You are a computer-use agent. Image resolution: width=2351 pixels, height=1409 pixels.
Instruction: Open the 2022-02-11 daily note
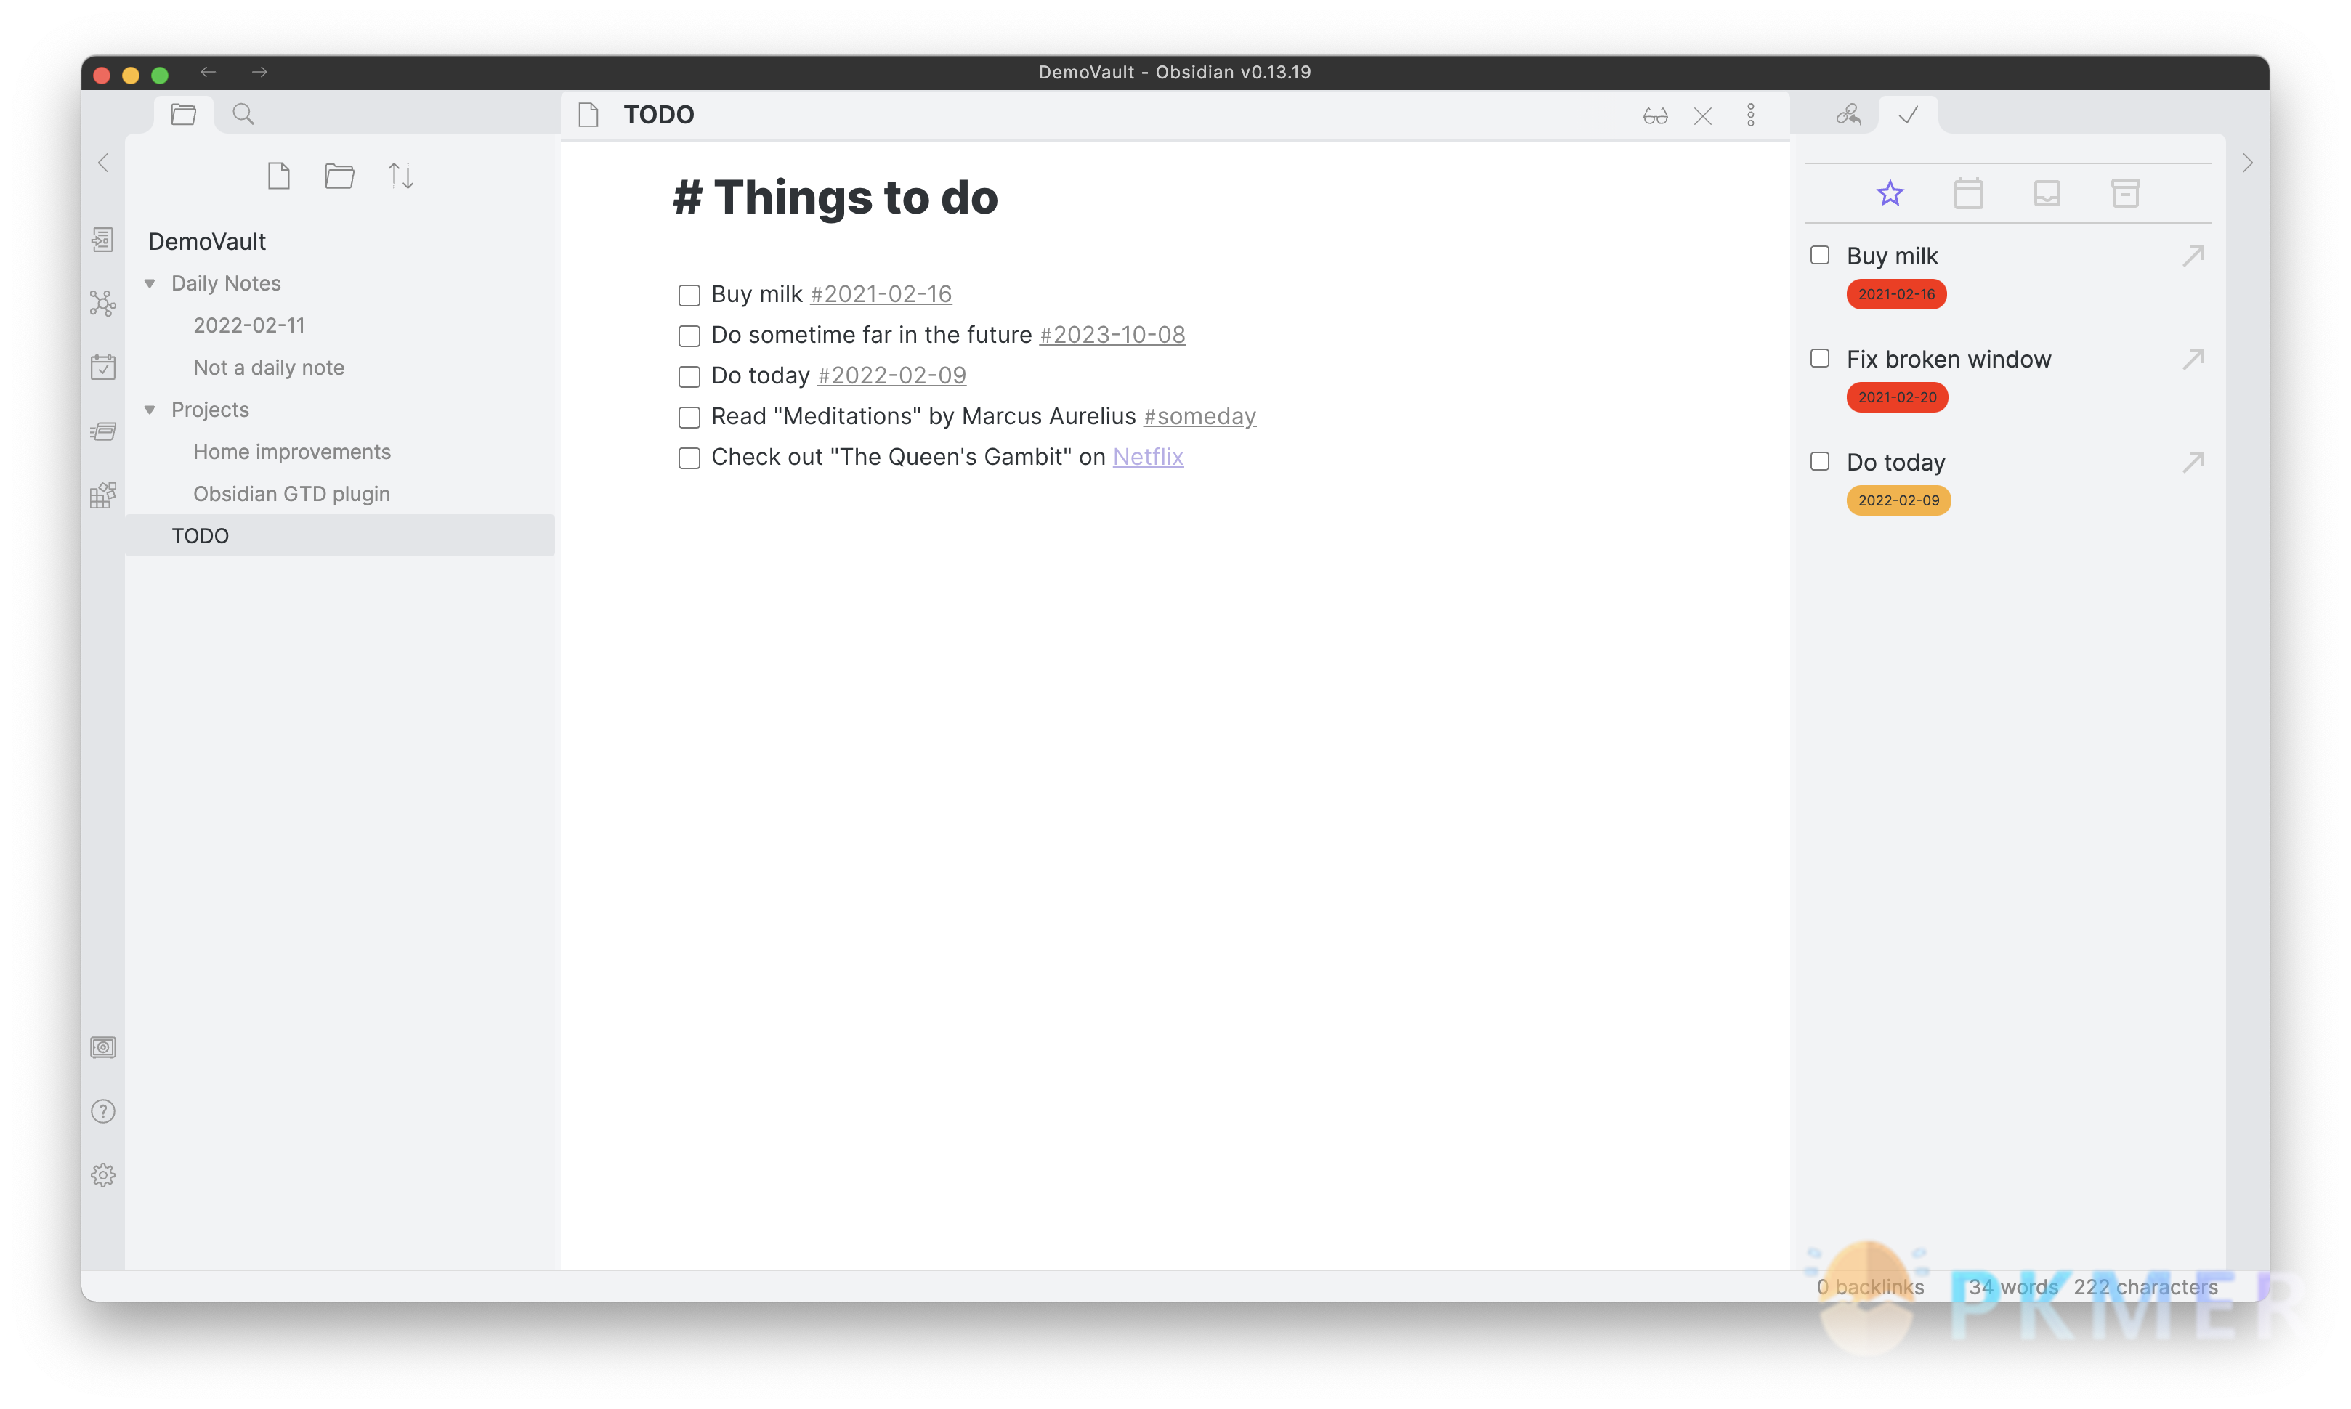point(248,325)
